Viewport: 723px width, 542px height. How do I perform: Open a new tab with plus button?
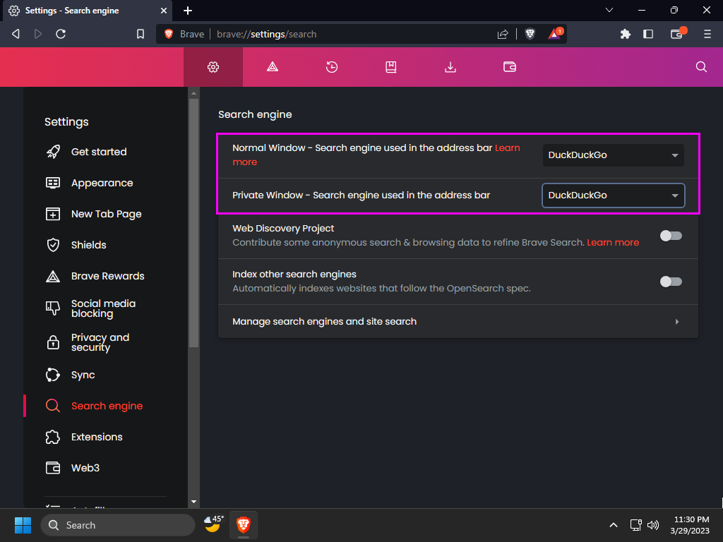tap(188, 11)
